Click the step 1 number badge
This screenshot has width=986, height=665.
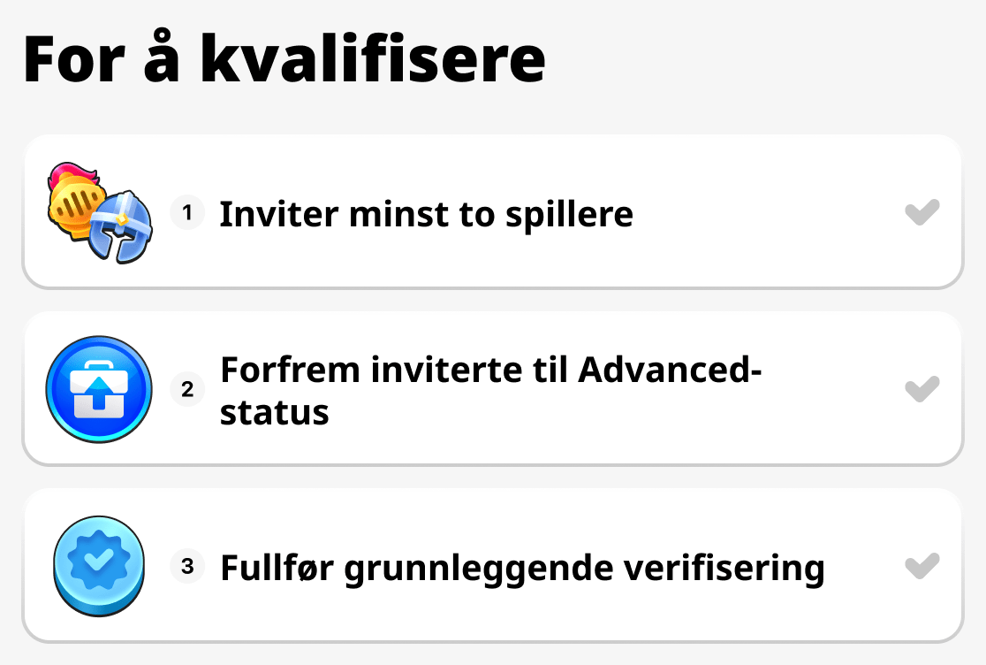point(187,212)
